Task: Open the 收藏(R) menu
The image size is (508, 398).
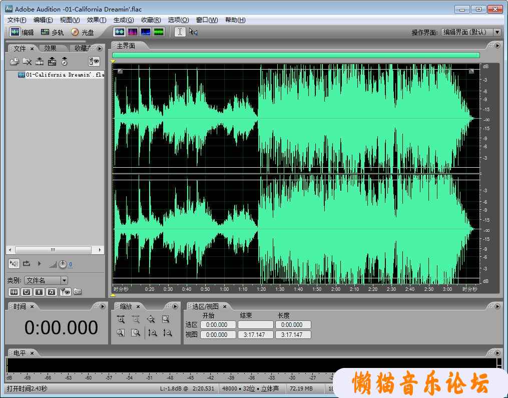Action: (x=151, y=20)
